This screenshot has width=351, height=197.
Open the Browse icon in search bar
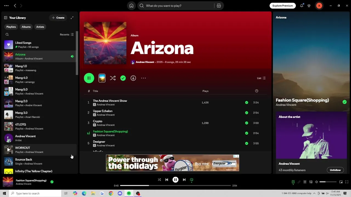[x=219, y=6]
